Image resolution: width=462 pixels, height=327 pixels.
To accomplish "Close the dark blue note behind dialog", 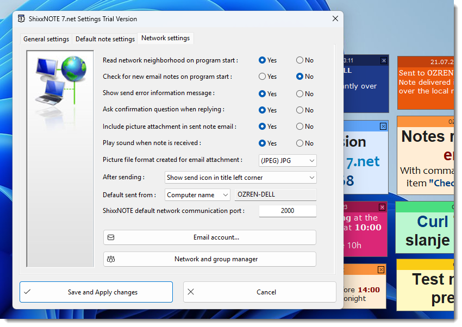I will [x=384, y=61].
